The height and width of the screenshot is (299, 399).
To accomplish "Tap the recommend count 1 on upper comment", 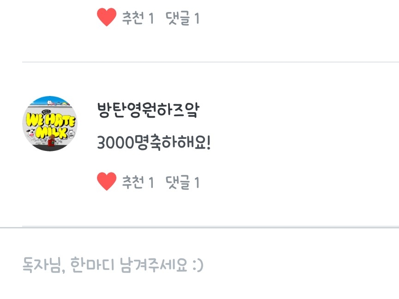I will [x=151, y=18].
